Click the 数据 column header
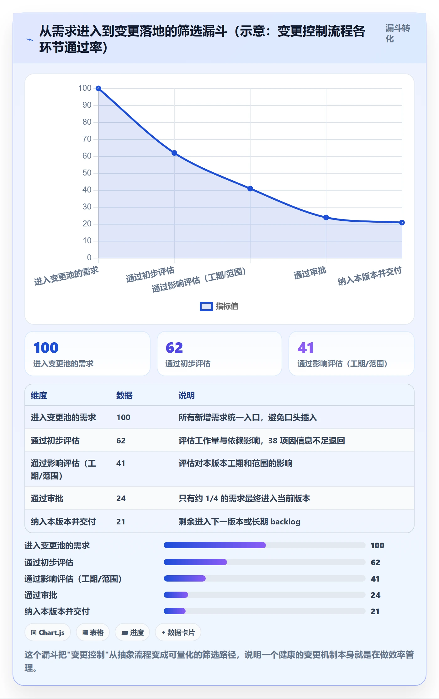Screen dimensions: 439x699 (124, 395)
